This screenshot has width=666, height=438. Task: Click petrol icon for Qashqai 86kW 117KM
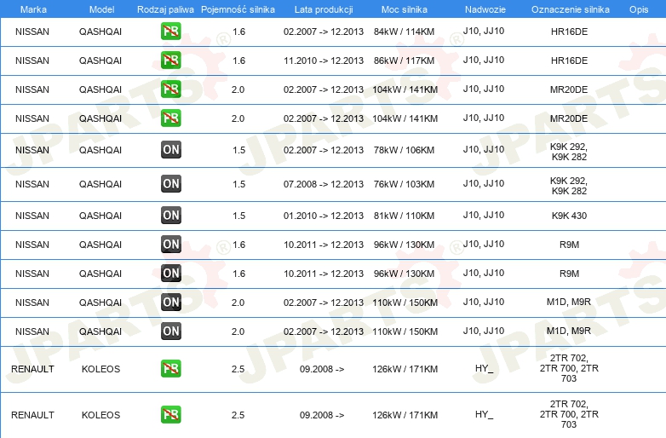[x=170, y=61]
